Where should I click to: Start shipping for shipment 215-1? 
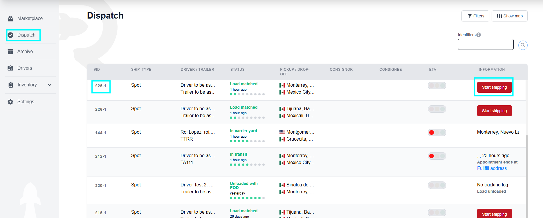pos(494,214)
